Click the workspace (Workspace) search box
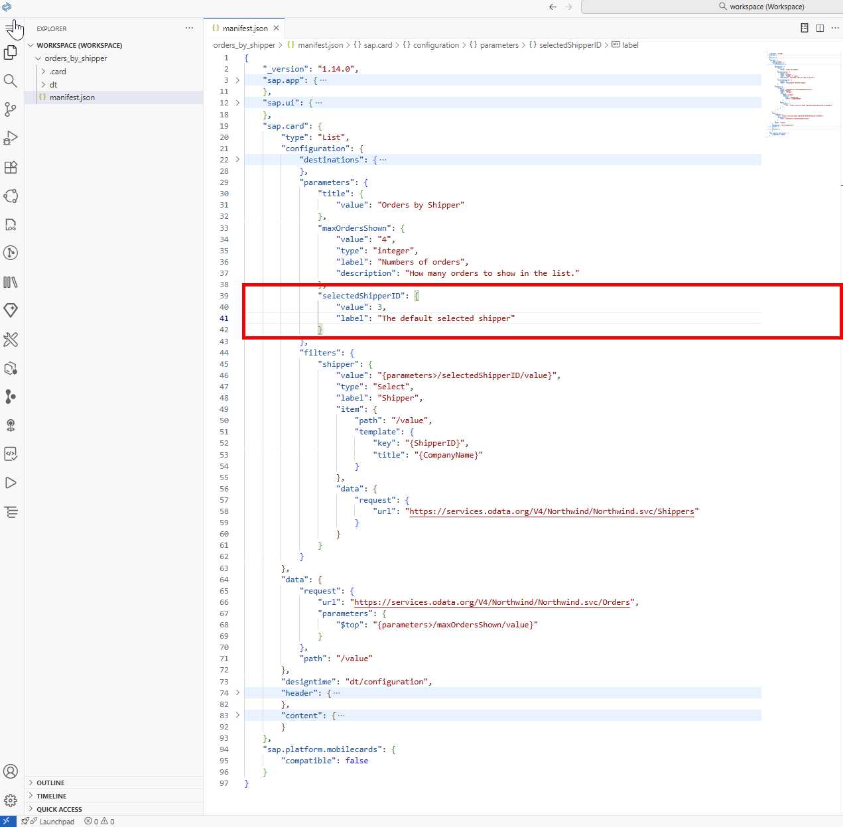 (712, 7)
